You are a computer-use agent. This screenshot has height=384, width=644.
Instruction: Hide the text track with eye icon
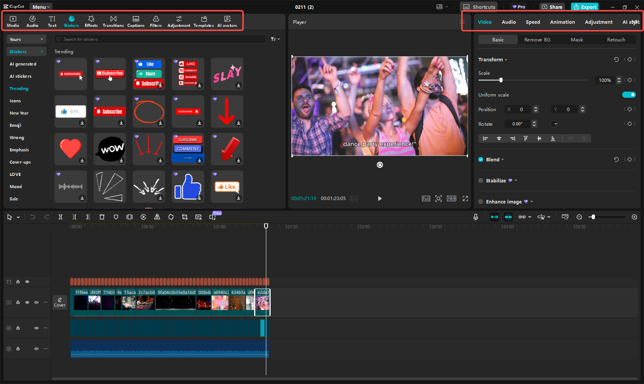[x=27, y=282]
